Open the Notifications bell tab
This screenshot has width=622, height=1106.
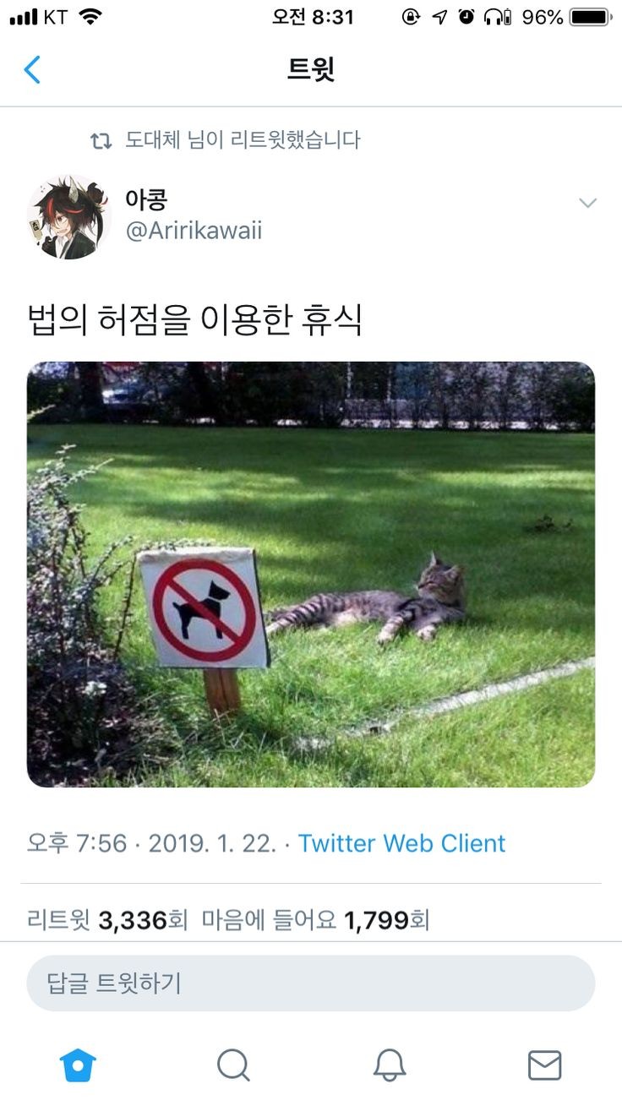(390, 1065)
